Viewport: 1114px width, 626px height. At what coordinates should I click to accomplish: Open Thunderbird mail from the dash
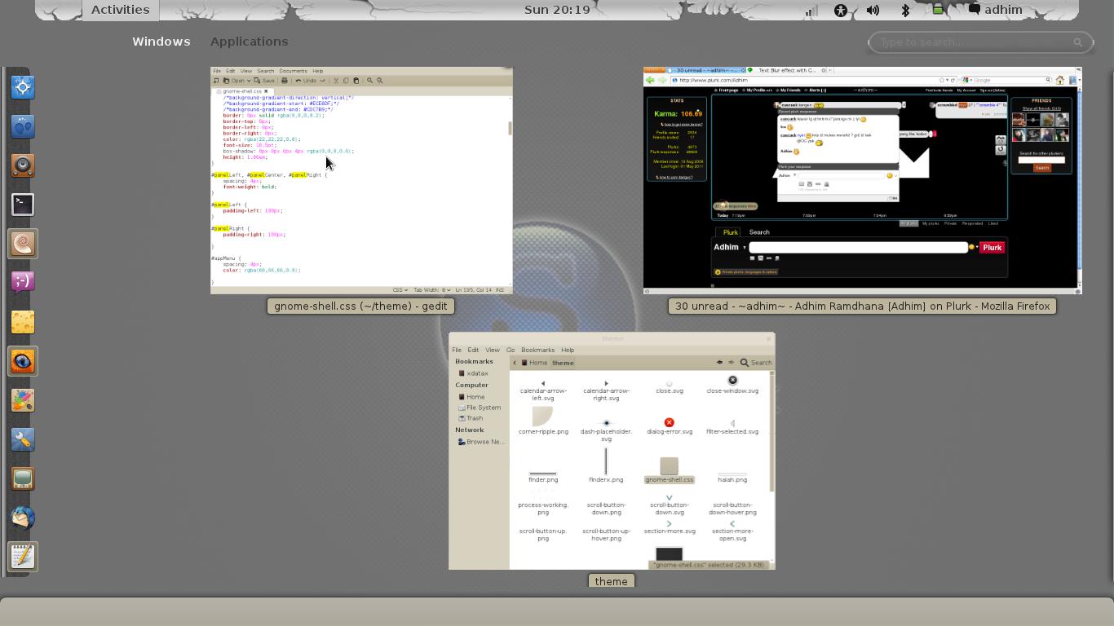tap(23, 518)
